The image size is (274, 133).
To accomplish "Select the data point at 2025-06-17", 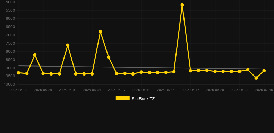I will (190, 71).
